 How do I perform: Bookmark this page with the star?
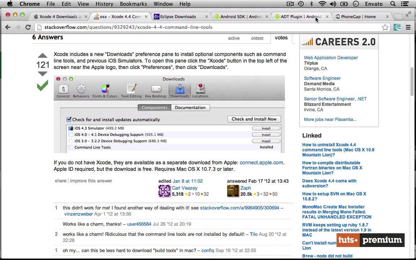pyautogui.click(x=385, y=27)
